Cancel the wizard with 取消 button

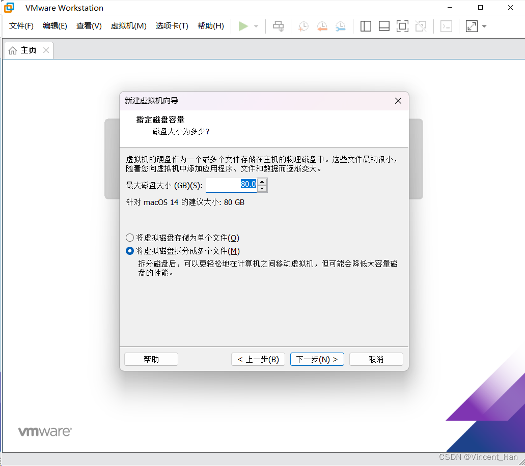(x=376, y=359)
